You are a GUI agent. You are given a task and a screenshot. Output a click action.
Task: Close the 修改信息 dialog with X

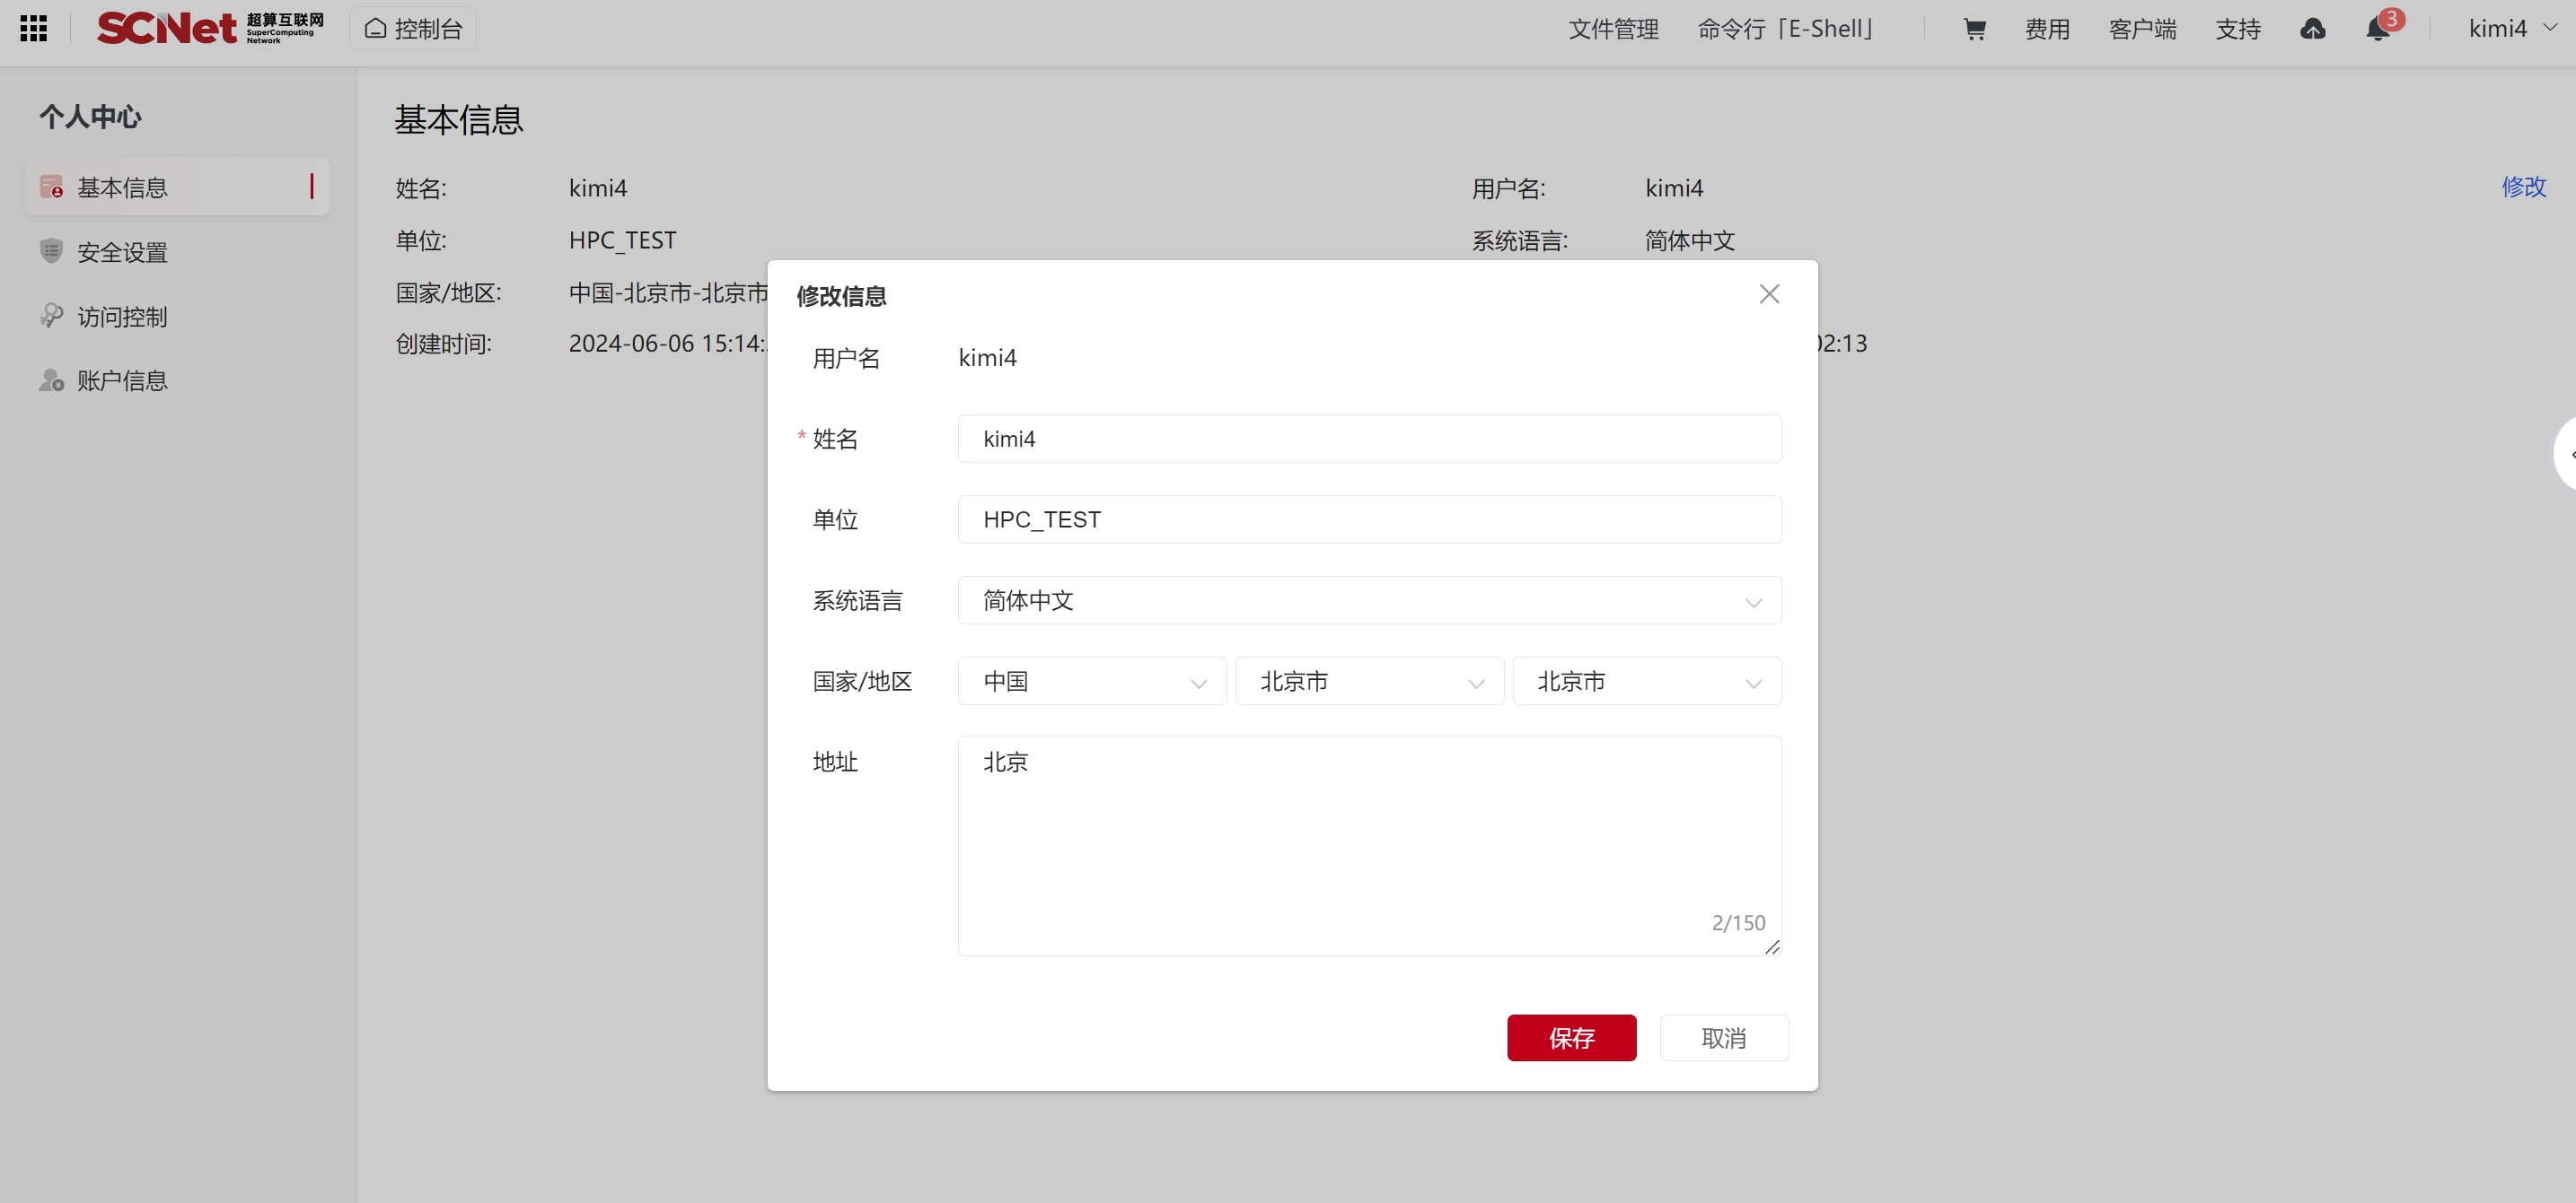pos(1769,293)
